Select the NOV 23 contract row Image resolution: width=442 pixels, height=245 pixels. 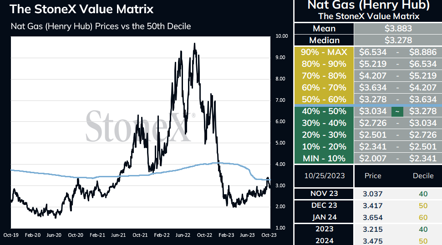[x=368, y=194]
